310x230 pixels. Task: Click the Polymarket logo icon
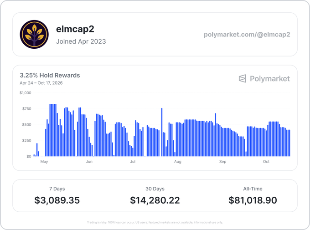[x=243, y=78]
